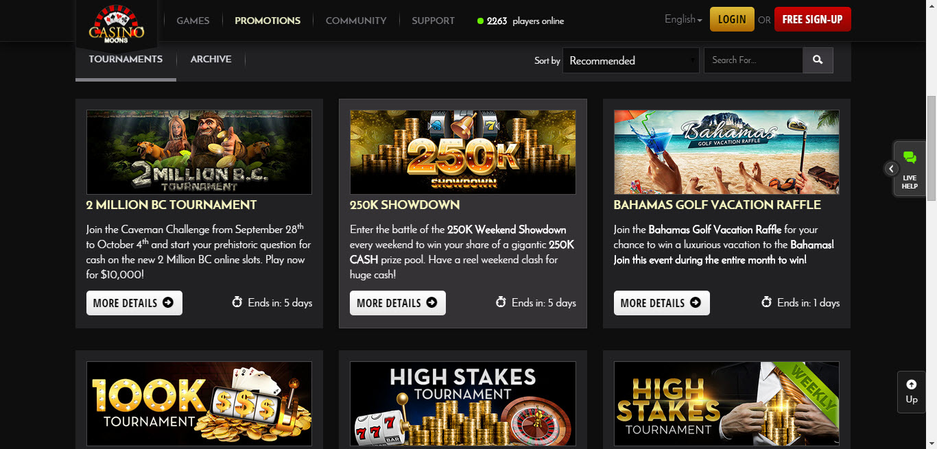The height and width of the screenshot is (449, 937).
Task: Expand the English language selector
Action: pos(683,19)
